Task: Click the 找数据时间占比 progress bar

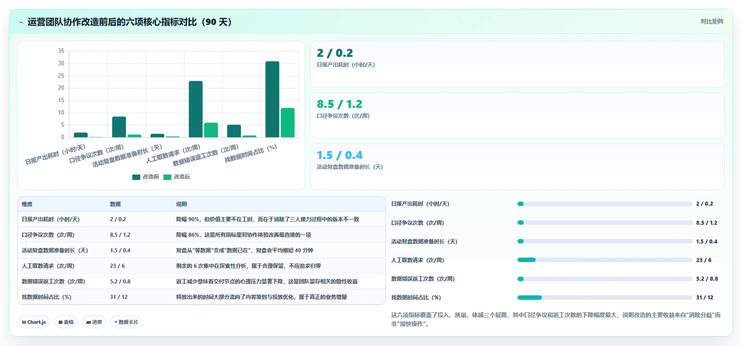Action: click(605, 298)
